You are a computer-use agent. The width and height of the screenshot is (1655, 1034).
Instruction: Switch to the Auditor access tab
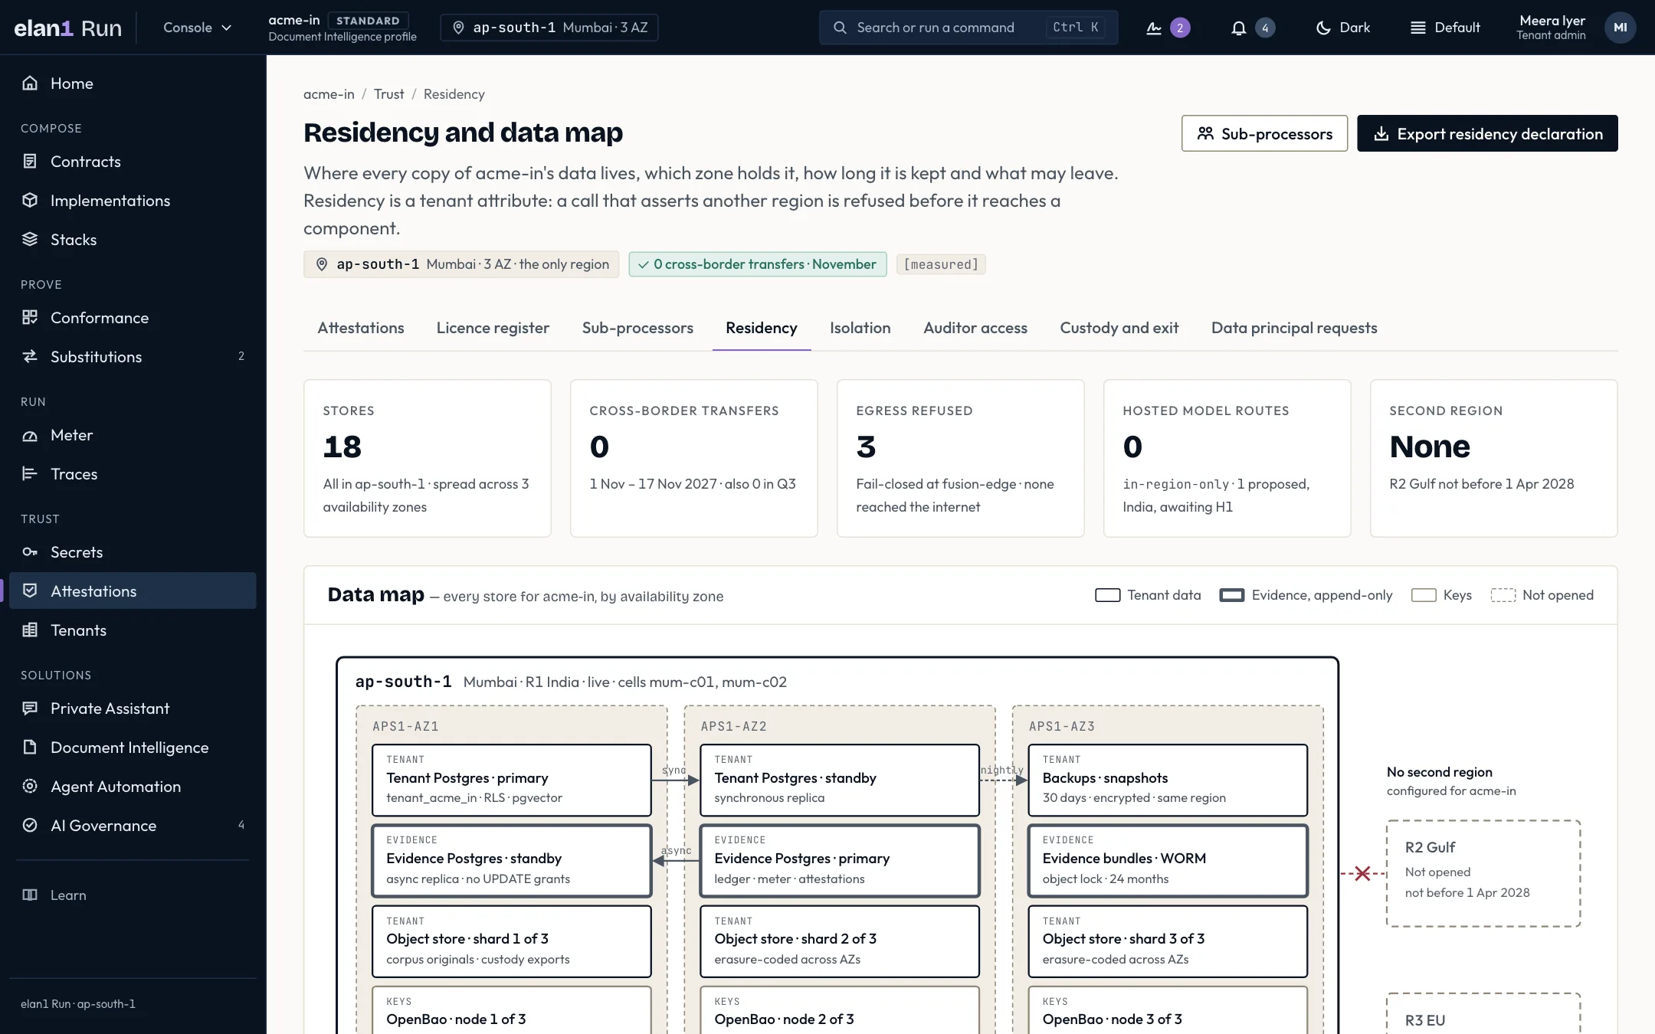975,328
